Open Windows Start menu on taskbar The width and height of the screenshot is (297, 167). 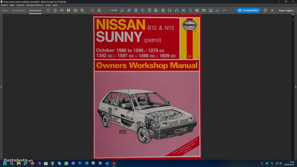pyautogui.click(x=5, y=163)
